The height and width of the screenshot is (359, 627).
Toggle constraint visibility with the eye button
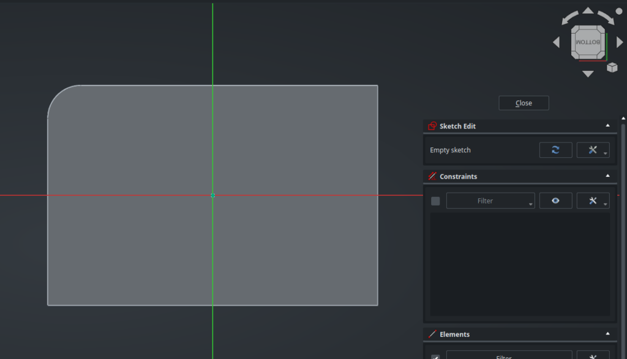click(x=555, y=201)
